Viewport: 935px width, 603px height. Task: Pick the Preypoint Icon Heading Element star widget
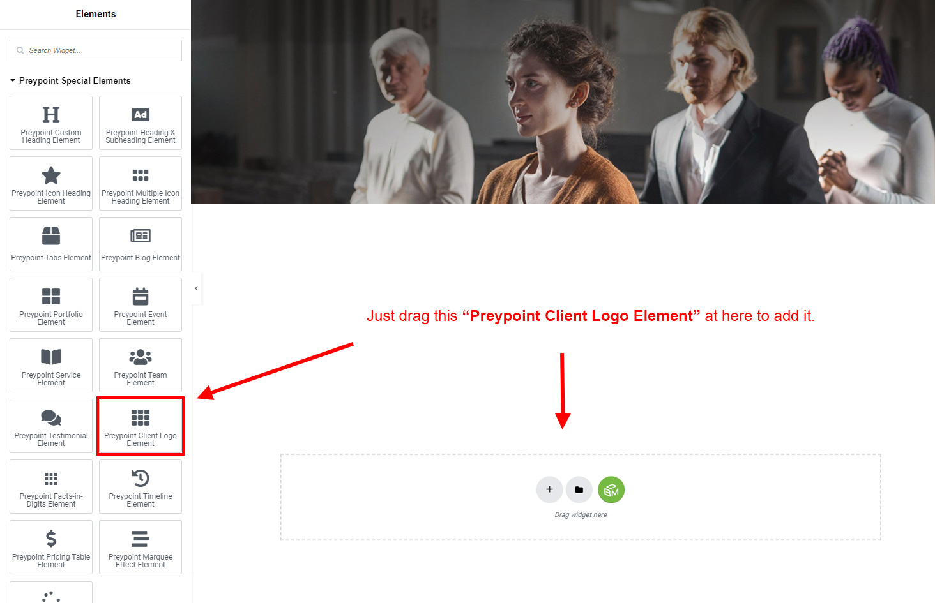(51, 183)
